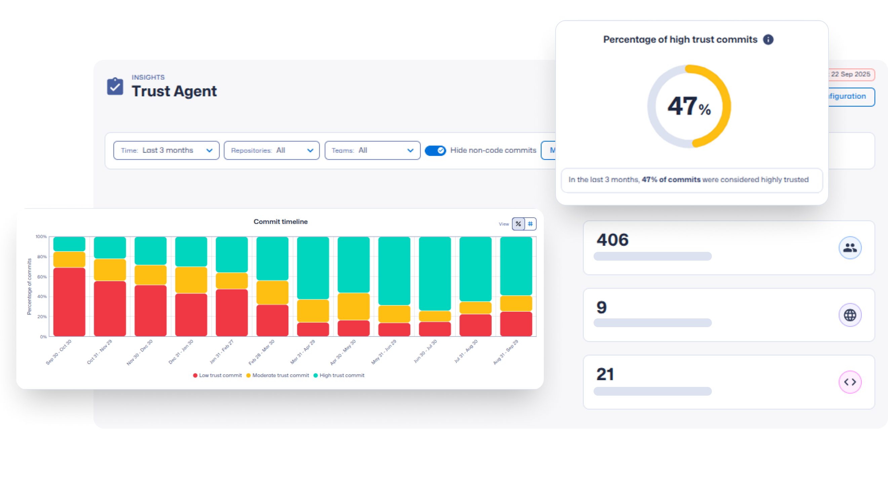Click the code brackets icon on the 21 card
Image resolution: width=888 pixels, height=487 pixels.
849,382
